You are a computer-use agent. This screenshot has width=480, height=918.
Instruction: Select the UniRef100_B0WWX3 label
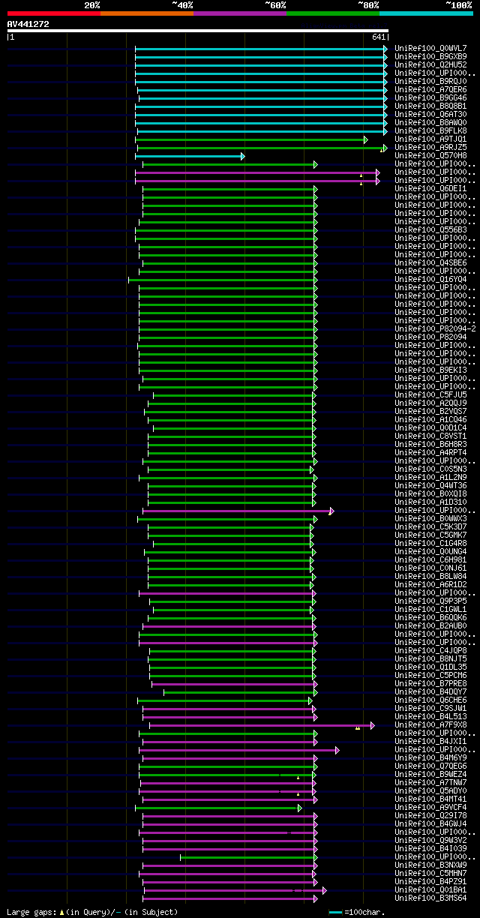(x=430, y=518)
